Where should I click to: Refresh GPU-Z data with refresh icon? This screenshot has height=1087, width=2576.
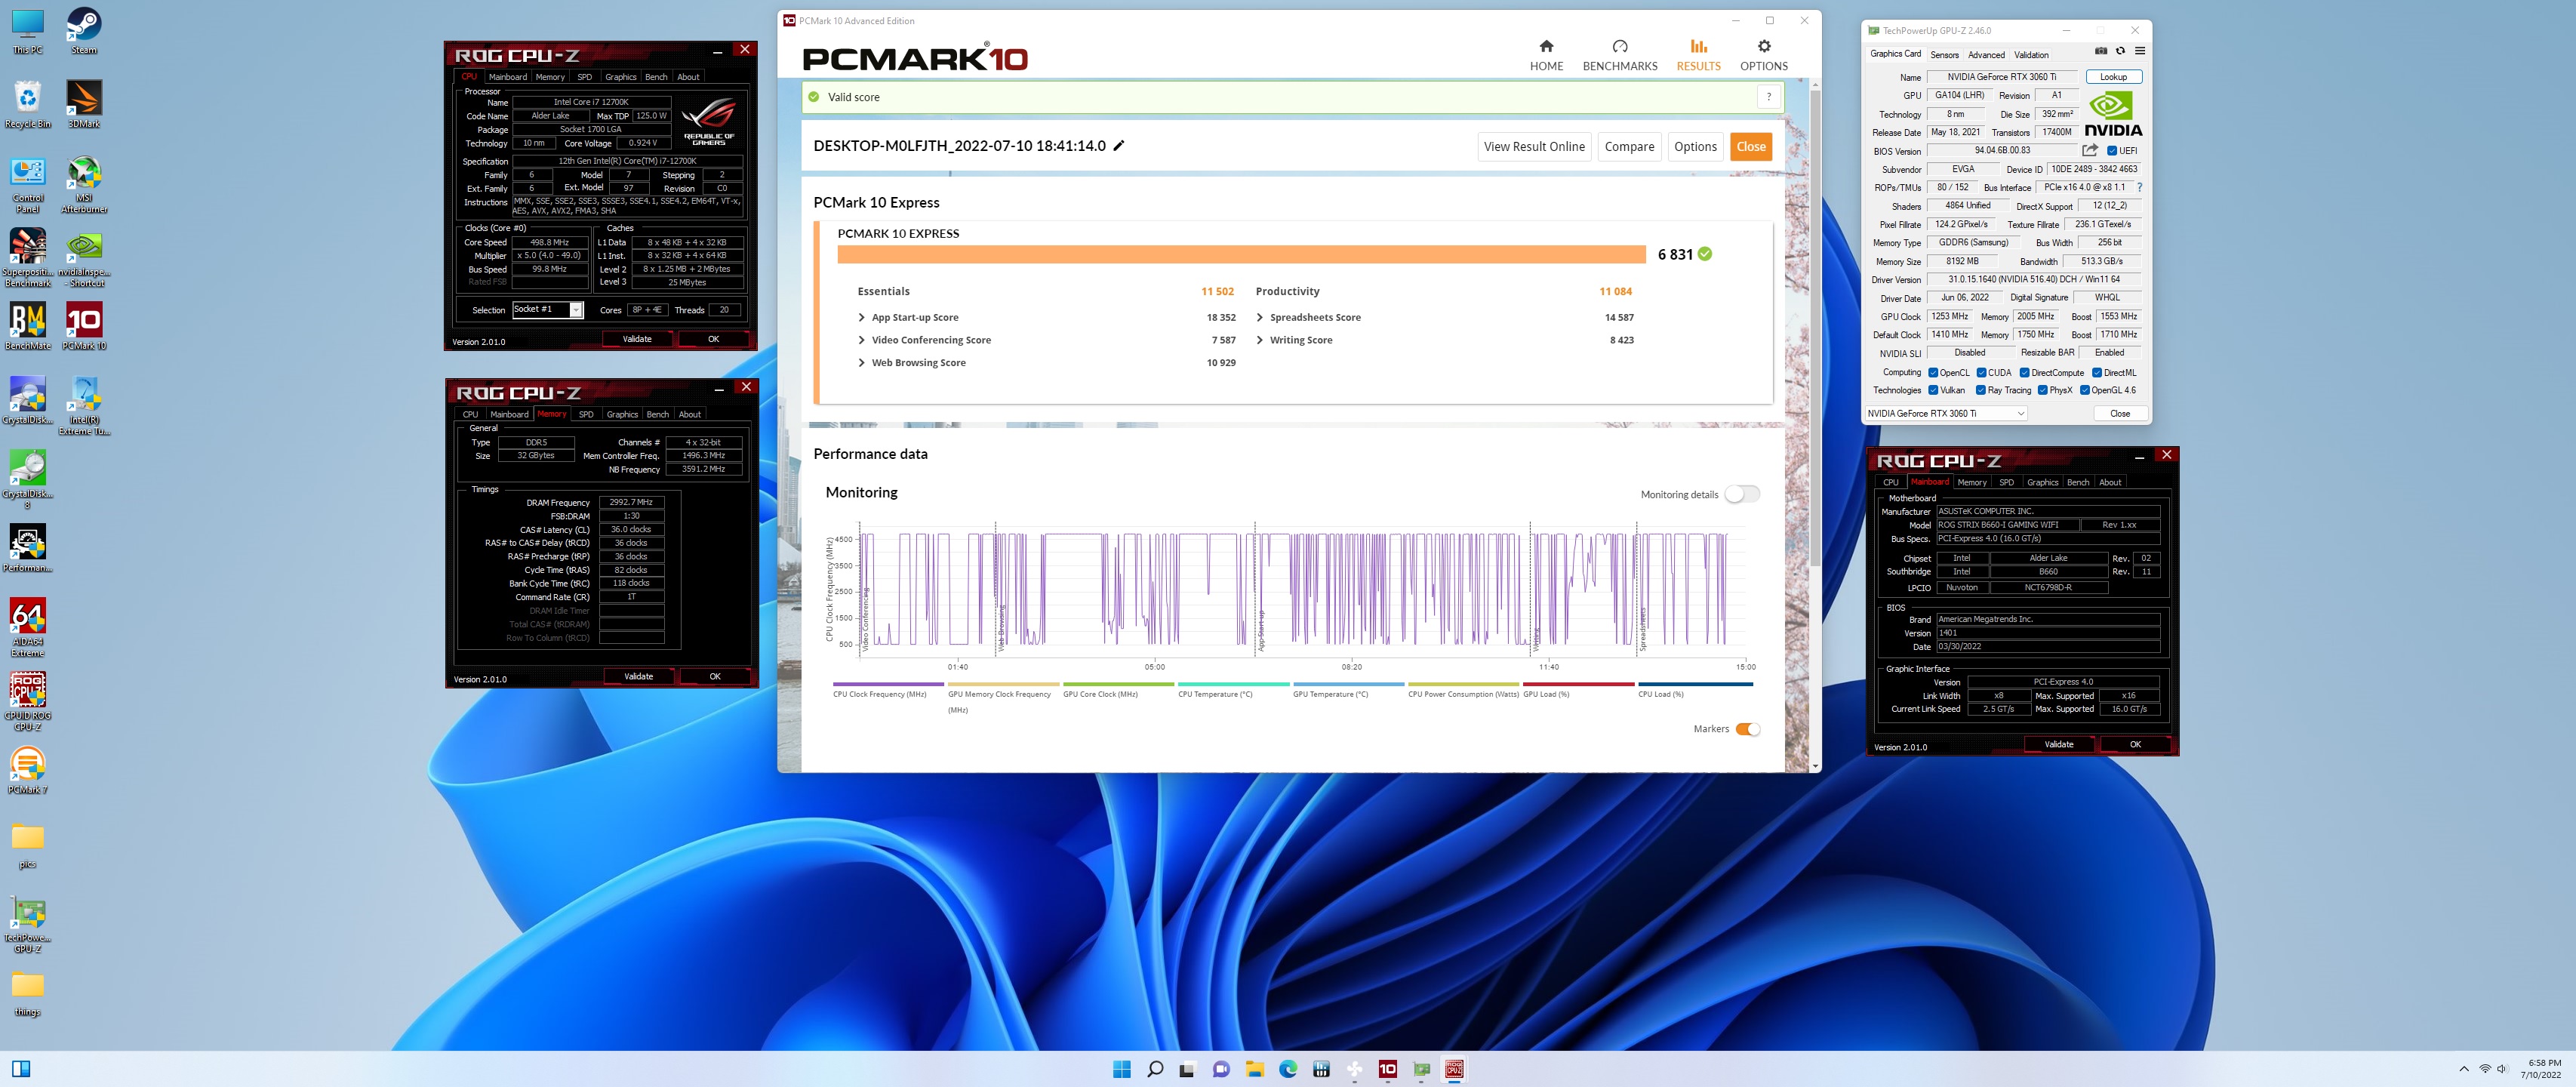[2120, 51]
